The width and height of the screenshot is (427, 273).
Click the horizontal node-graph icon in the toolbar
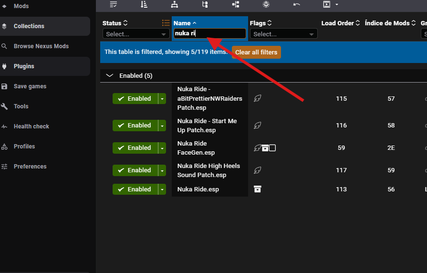click(236, 4)
